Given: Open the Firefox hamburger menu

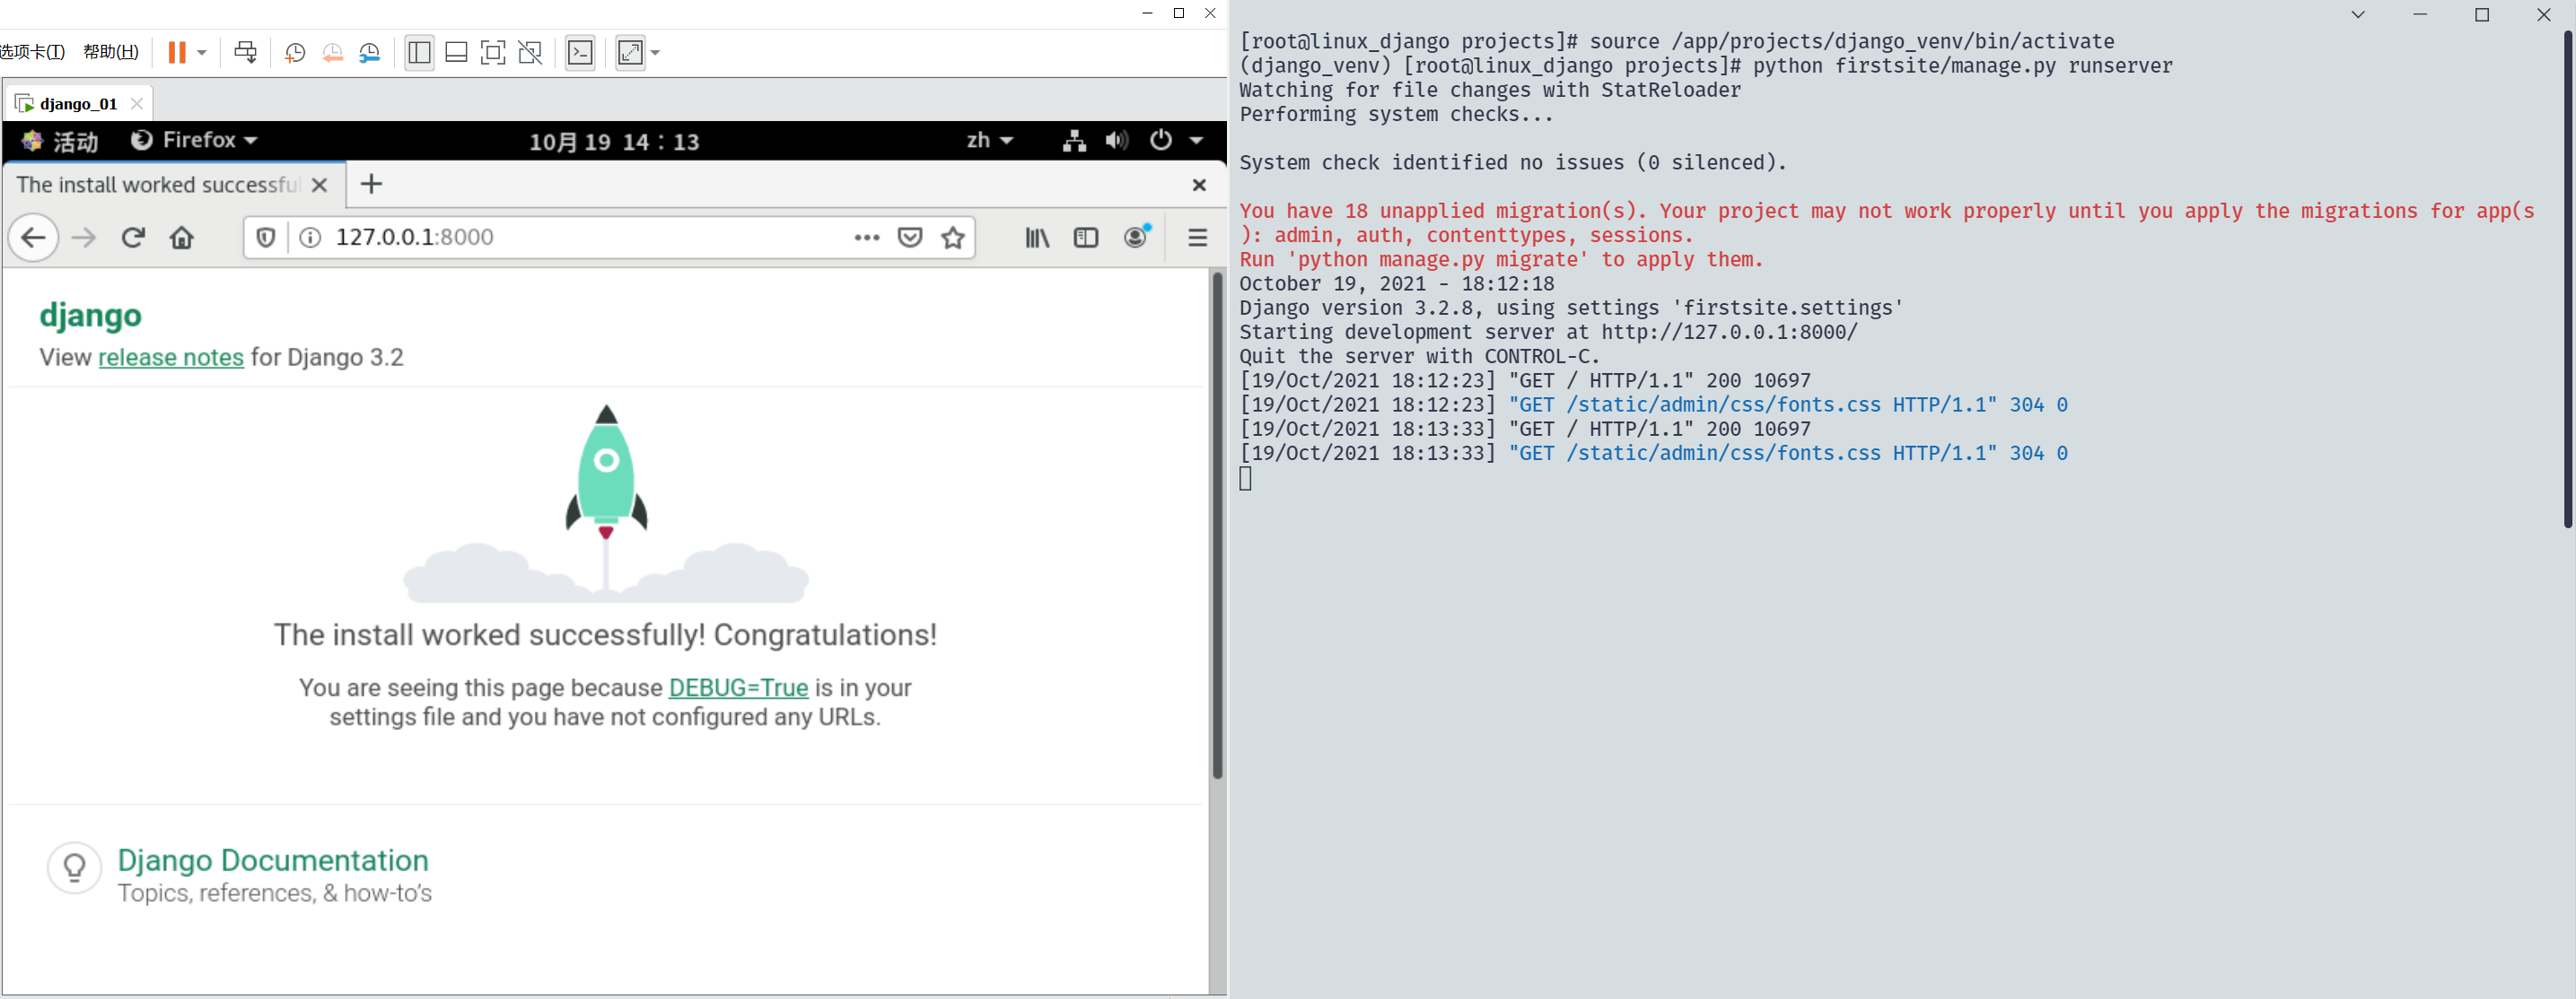Looking at the screenshot, I should [1197, 238].
